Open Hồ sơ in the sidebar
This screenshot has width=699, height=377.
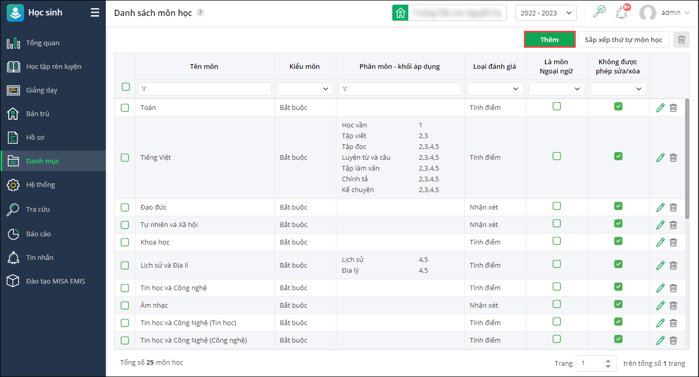(x=53, y=137)
